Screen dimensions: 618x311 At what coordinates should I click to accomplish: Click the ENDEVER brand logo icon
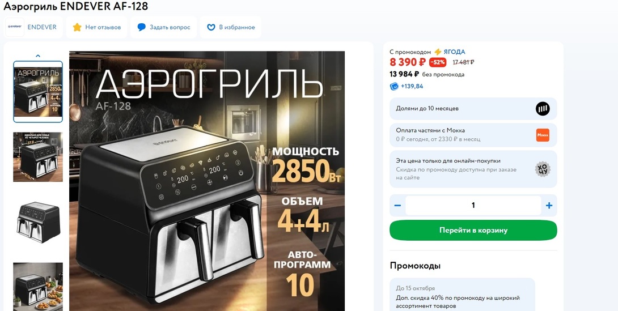pyautogui.click(x=15, y=27)
